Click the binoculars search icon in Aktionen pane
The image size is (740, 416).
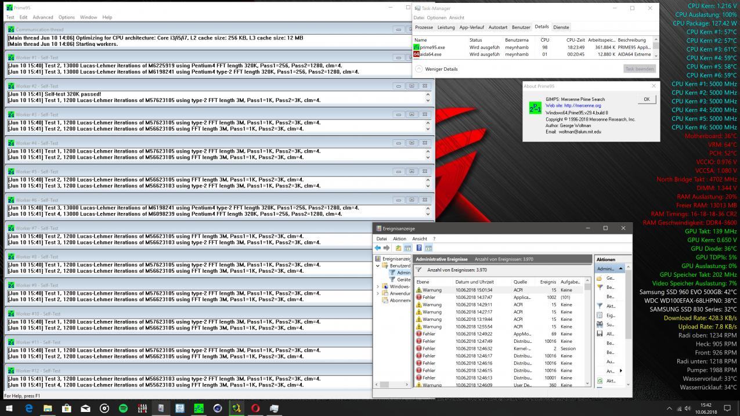click(x=600, y=324)
